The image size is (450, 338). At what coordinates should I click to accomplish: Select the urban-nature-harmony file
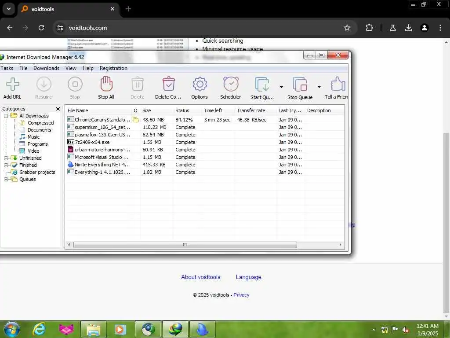pyautogui.click(x=205, y=150)
